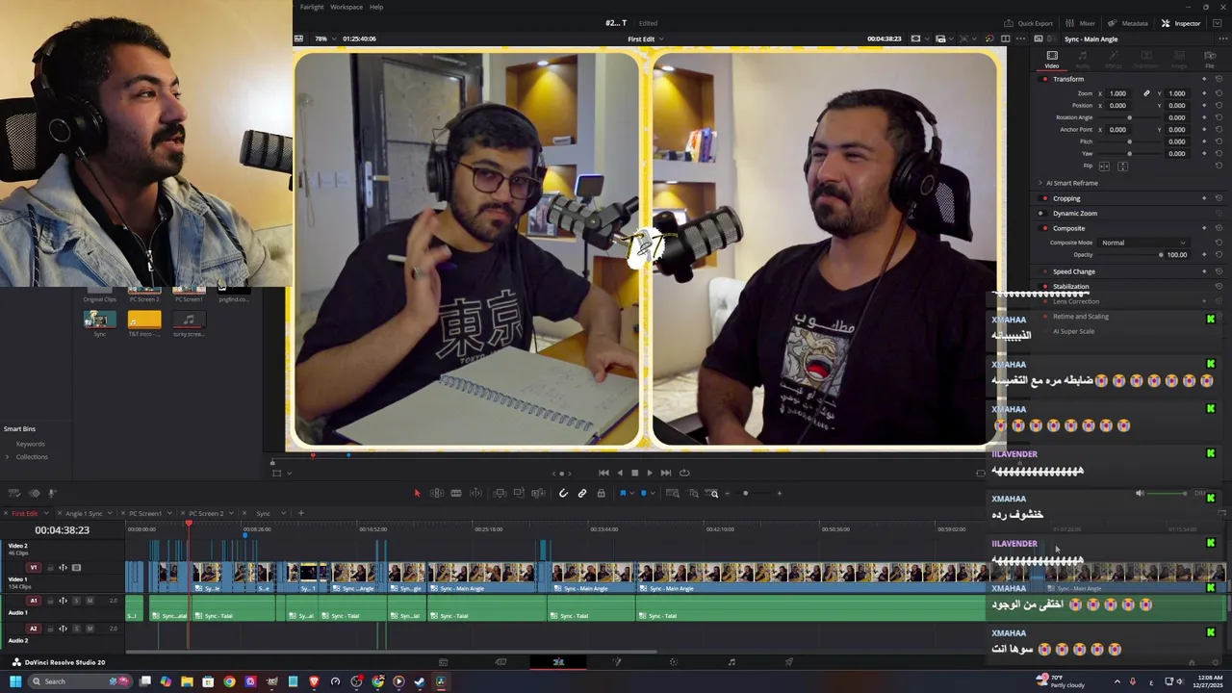Image resolution: width=1232 pixels, height=693 pixels.
Task: Open the viewer zoom percentage dropdown
Action: (324, 38)
